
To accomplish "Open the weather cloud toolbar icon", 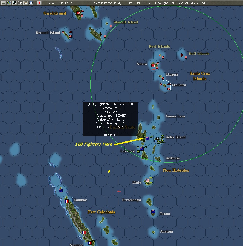I will point(31,2).
